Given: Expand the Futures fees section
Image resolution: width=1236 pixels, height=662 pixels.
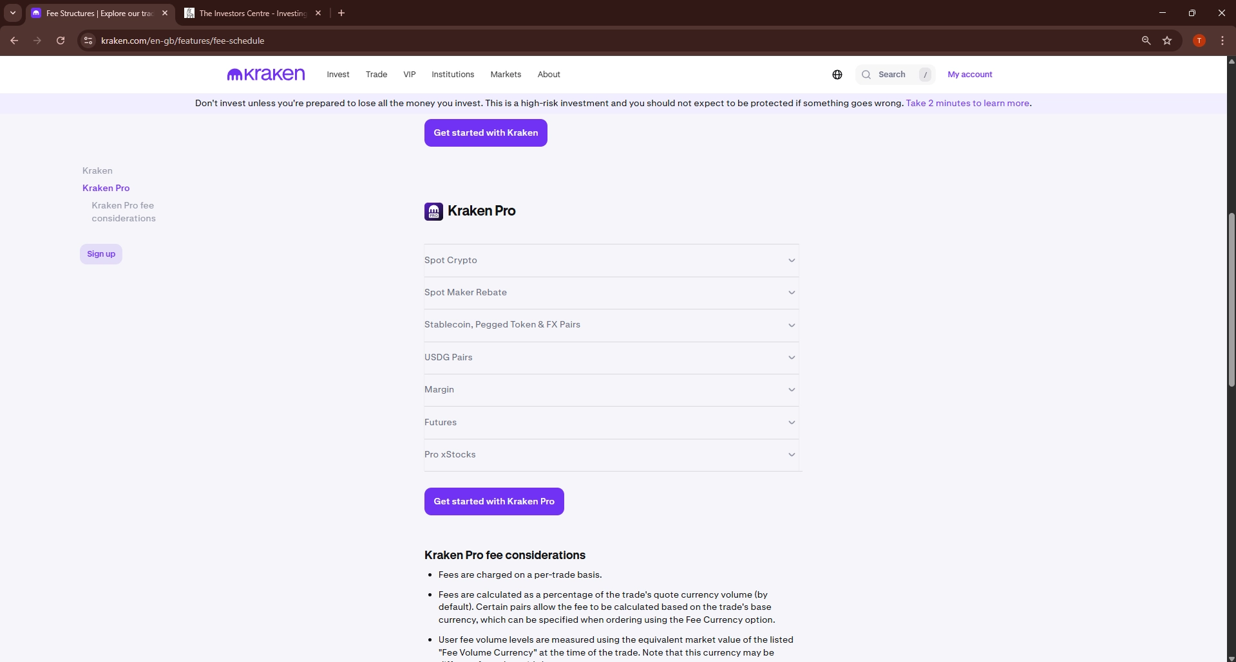Looking at the screenshot, I should point(611,423).
